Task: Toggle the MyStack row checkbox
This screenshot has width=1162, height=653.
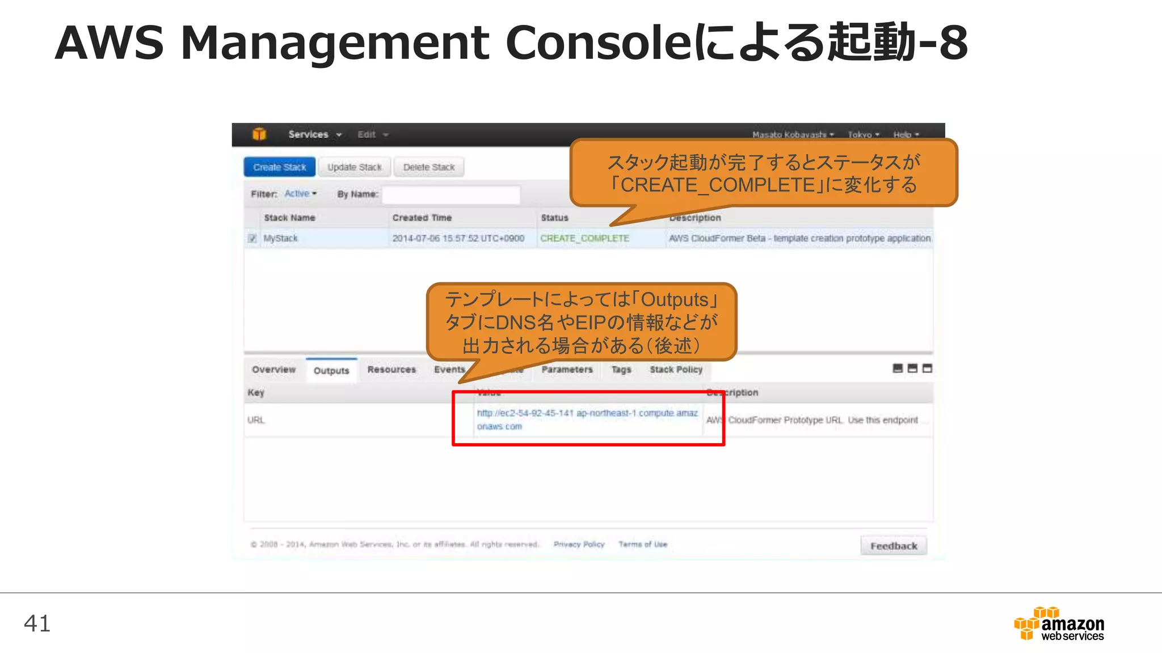Action: click(x=252, y=238)
